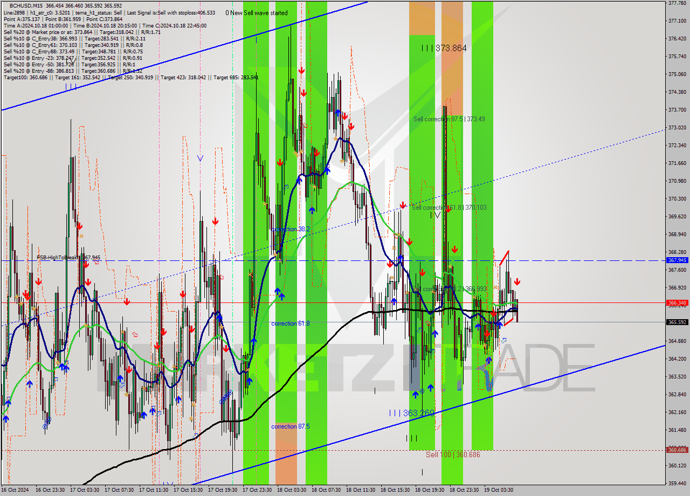Select the 368.260 price scale value
690x496 pixels.
[677, 252]
